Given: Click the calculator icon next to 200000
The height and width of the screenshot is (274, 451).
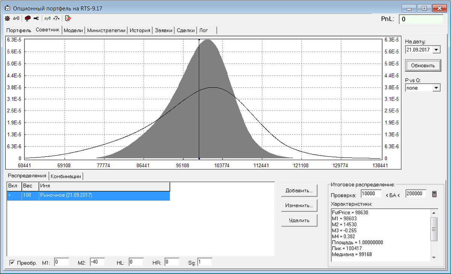Looking at the screenshot, I should pyautogui.click(x=434, y=194).
